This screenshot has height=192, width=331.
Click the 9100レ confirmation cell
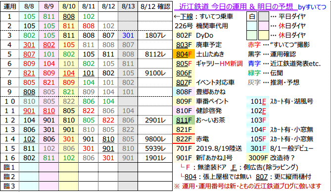click(155, 73)
